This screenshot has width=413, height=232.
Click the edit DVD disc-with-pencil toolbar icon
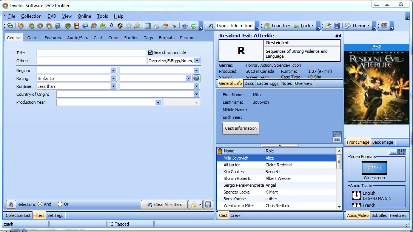[x=40, y=26]
